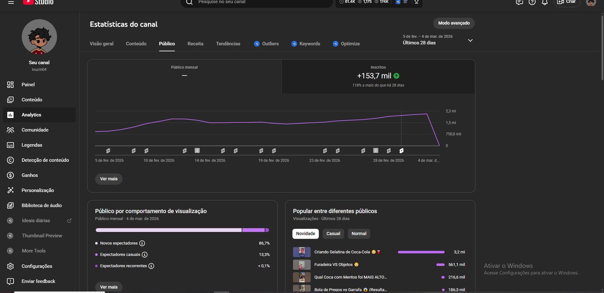Open the Criar create menu

pyautogui.click(x=567, y=2)
